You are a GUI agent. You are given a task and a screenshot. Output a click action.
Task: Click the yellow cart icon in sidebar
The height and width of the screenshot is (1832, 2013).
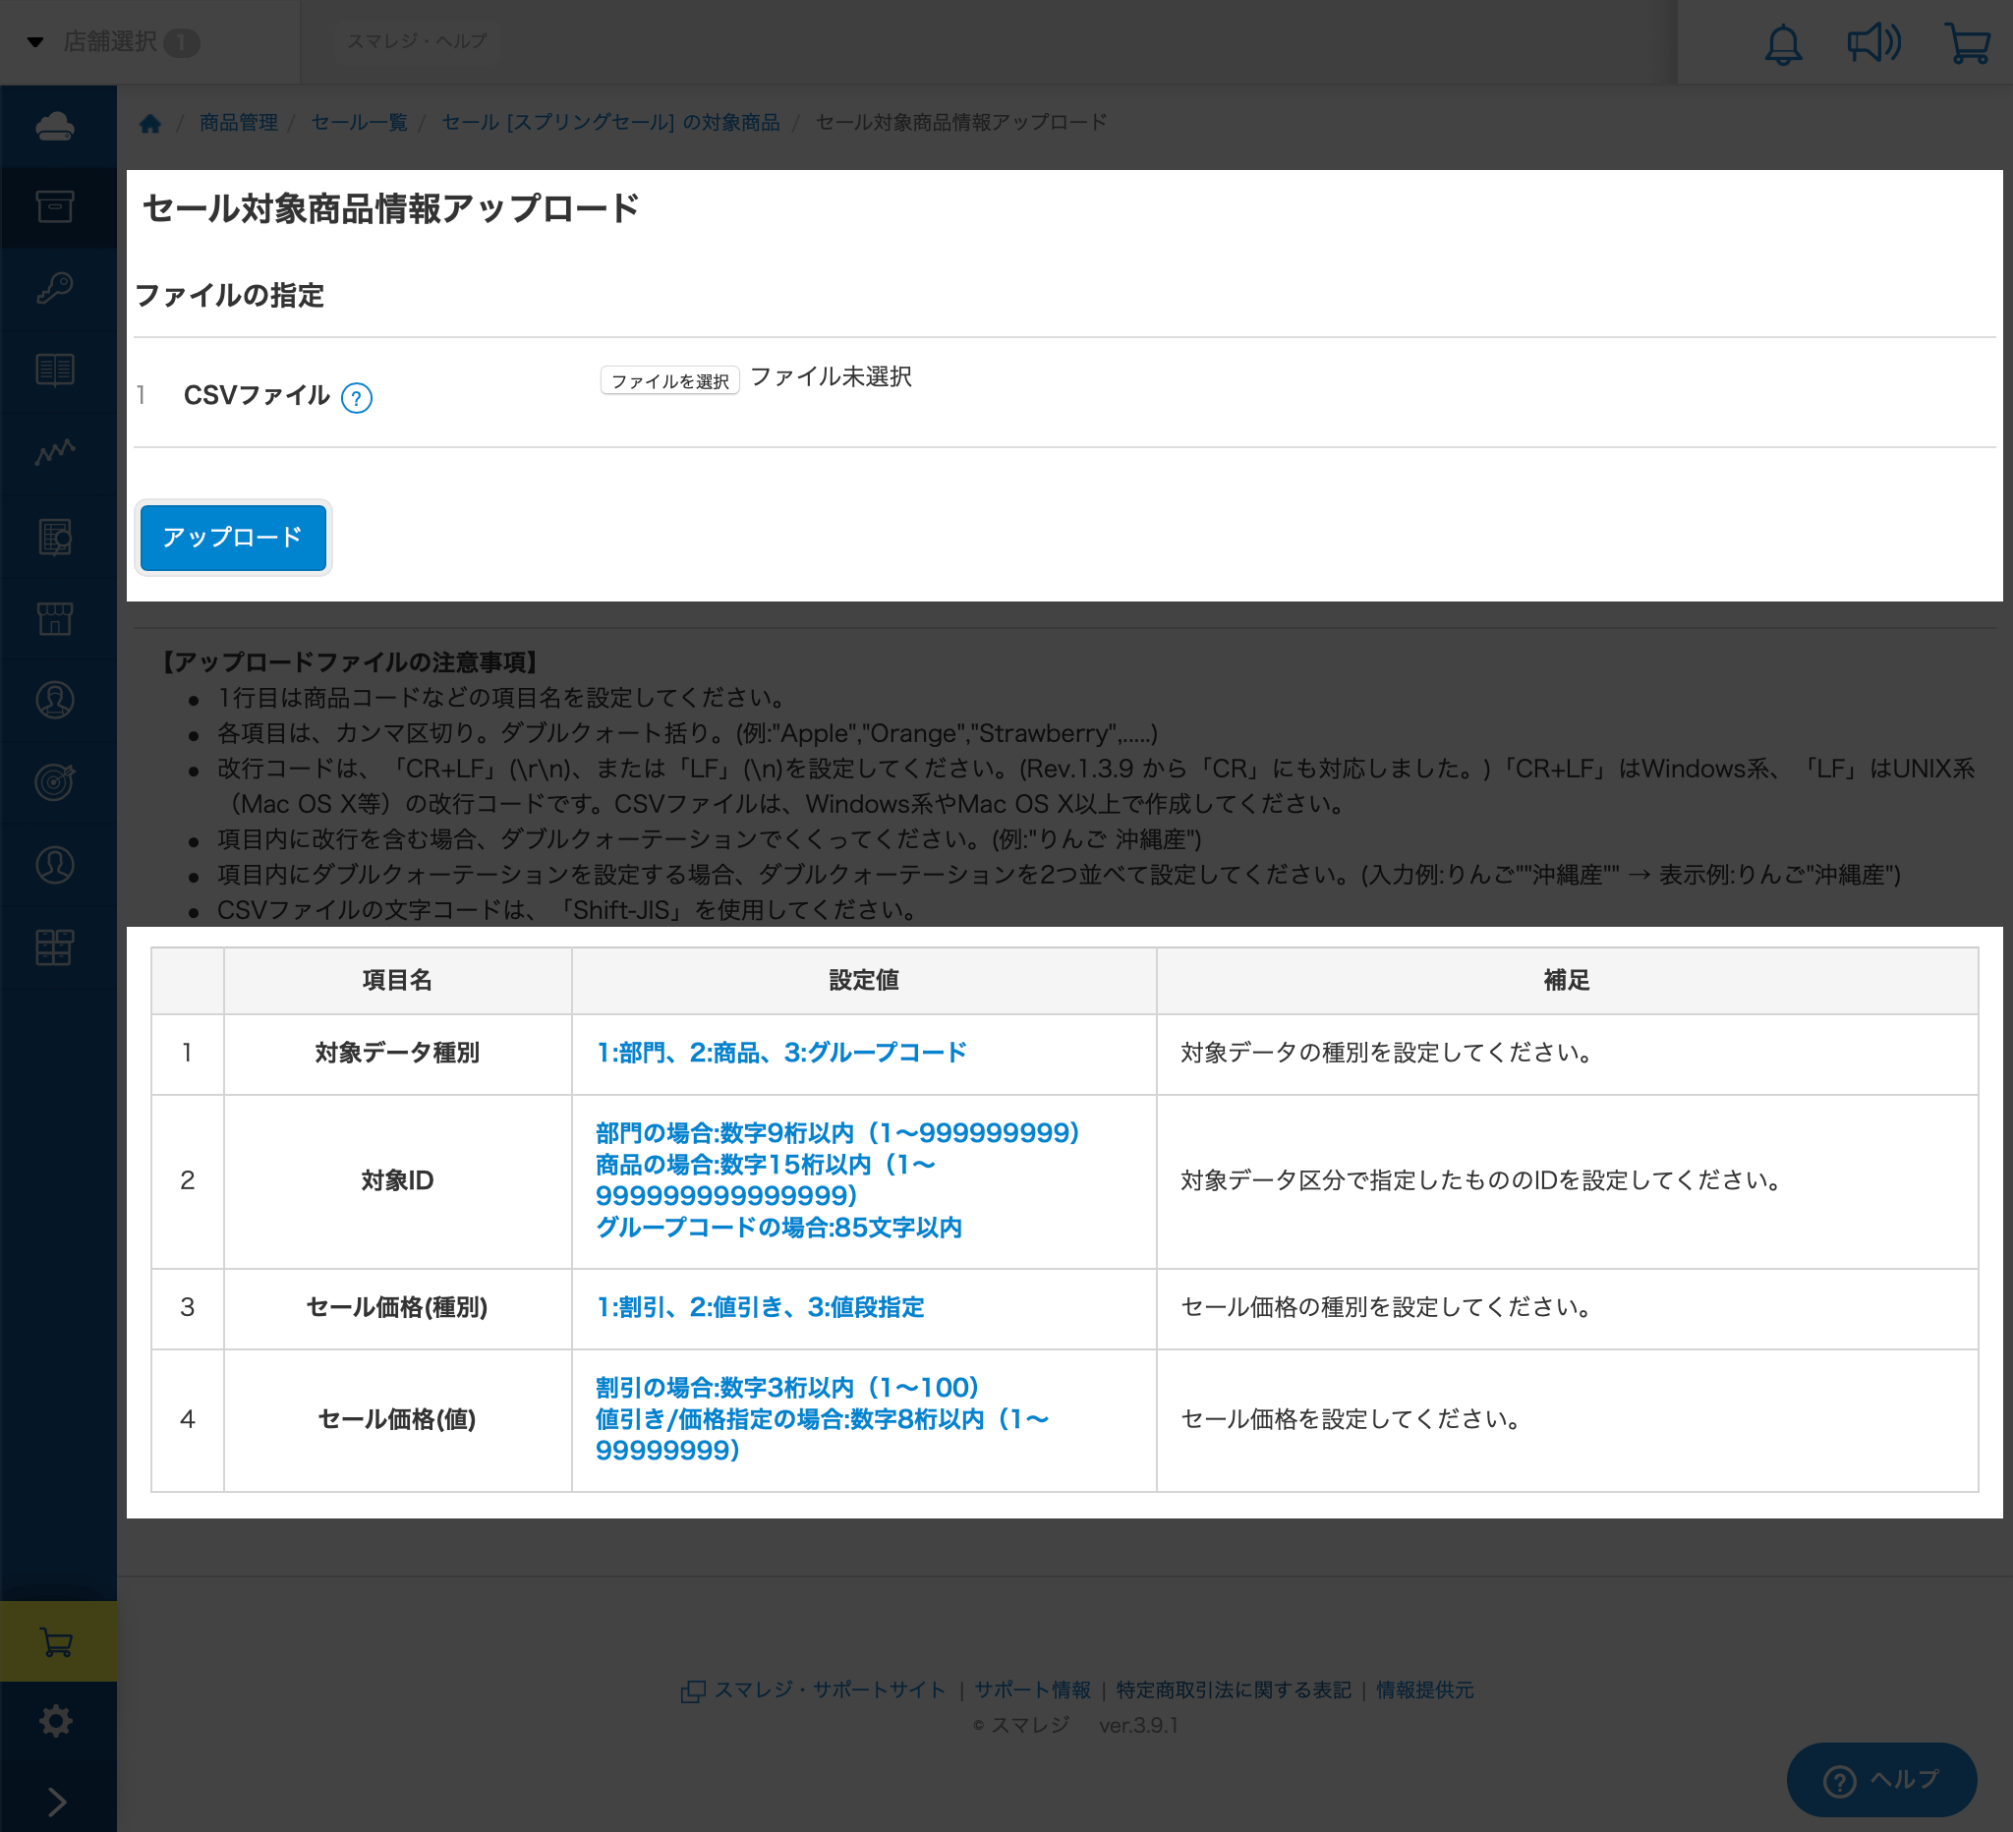point(58,1641)
